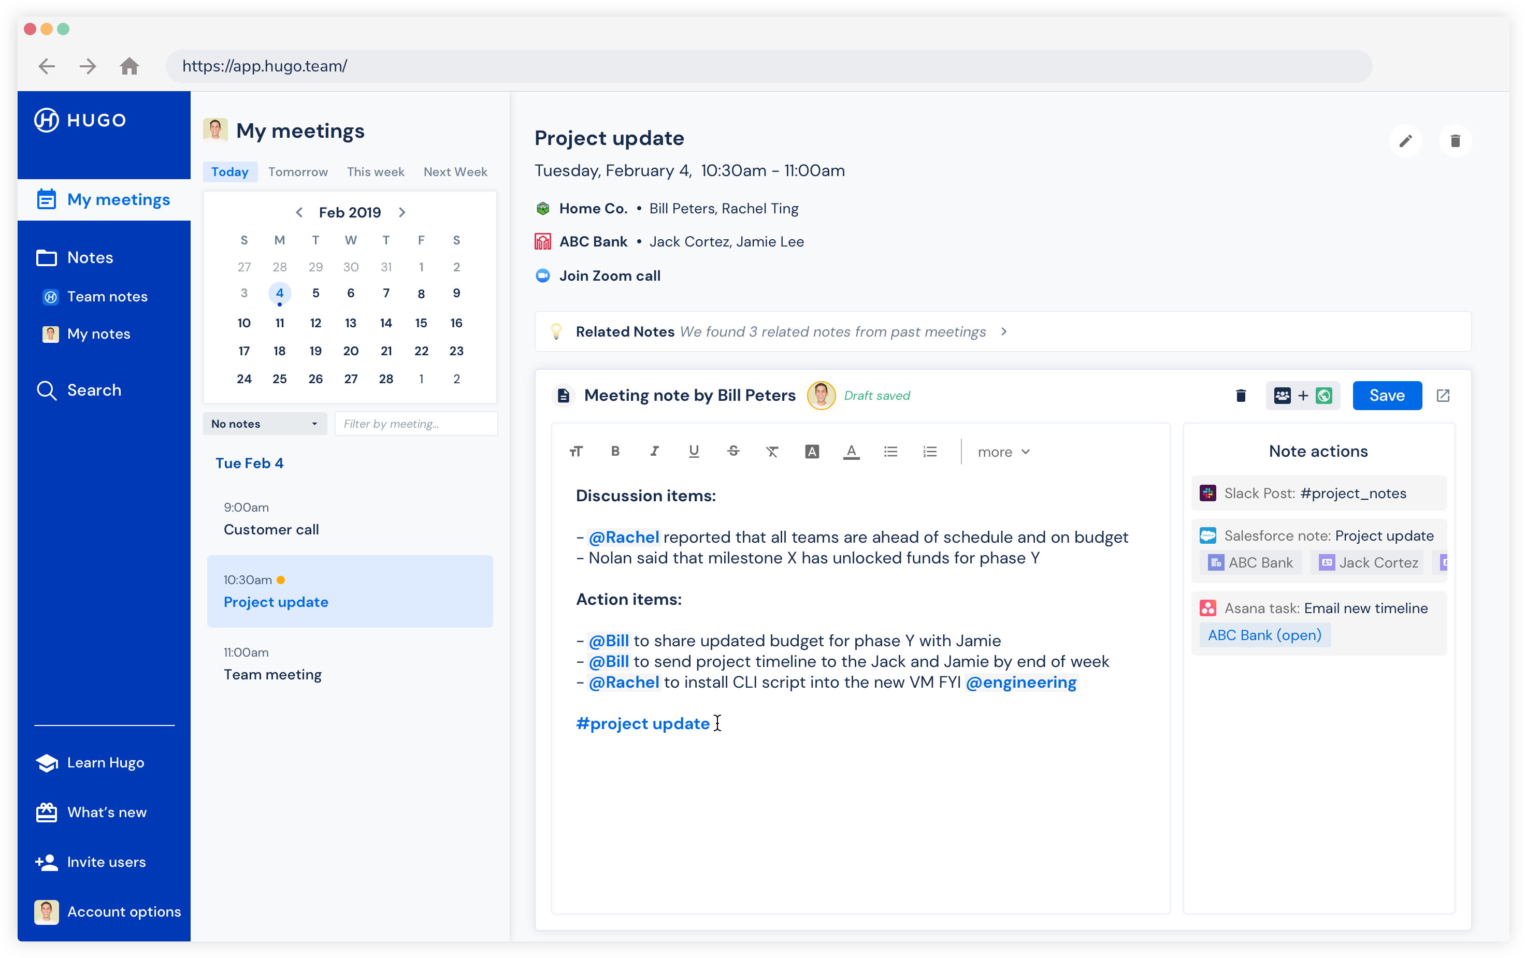This screenshot has height=958, width=1525.
Task: Click the Save button for meeting note
Action: click(1388, 395)
